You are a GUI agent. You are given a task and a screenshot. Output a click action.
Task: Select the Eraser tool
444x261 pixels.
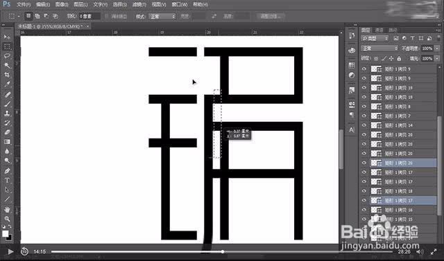tap(7, 132)
